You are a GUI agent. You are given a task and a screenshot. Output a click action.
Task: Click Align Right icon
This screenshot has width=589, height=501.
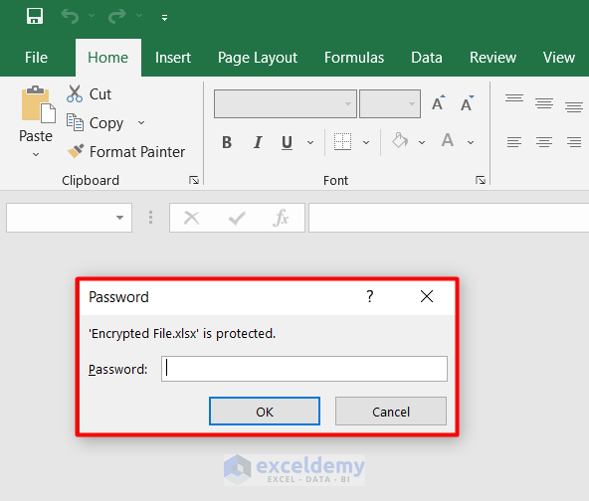tap(574, 142)
